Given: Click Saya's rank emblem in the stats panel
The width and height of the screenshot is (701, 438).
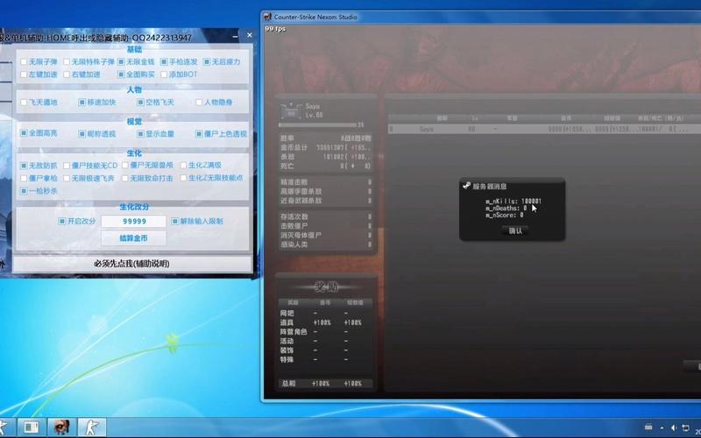Looking at the screenshot, I should click(x=291, y=111).
